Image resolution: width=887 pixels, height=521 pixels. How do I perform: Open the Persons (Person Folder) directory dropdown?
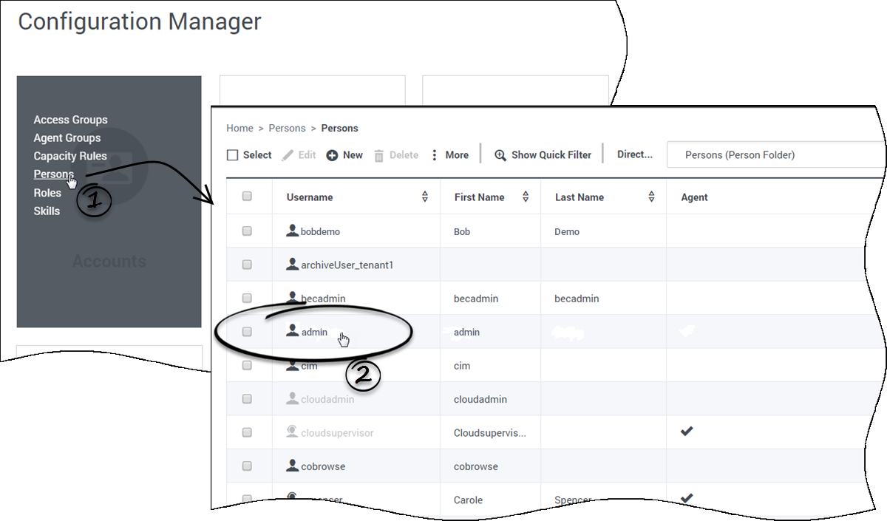(x=776, y=155)
